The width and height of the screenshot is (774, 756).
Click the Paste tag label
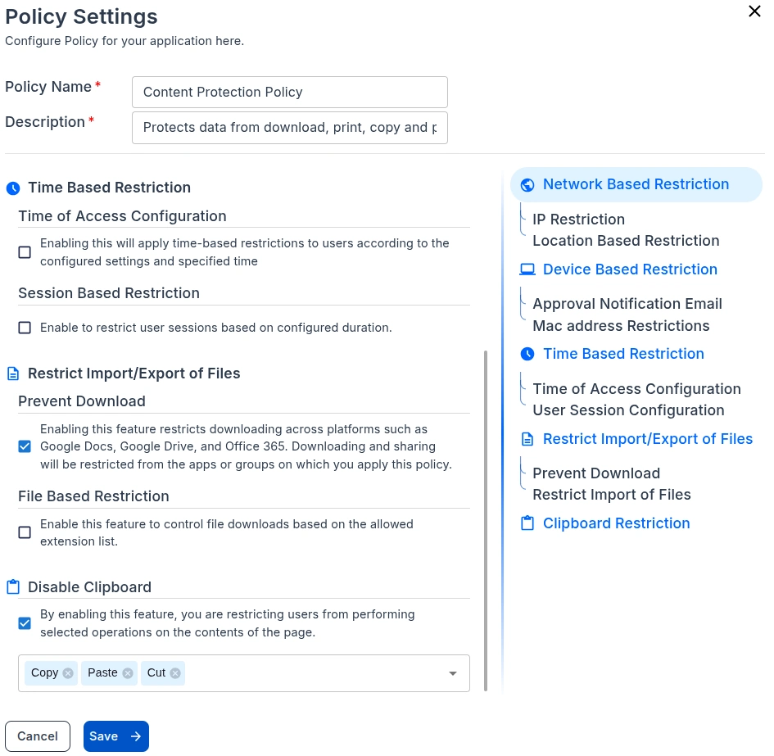coord(102,673)
